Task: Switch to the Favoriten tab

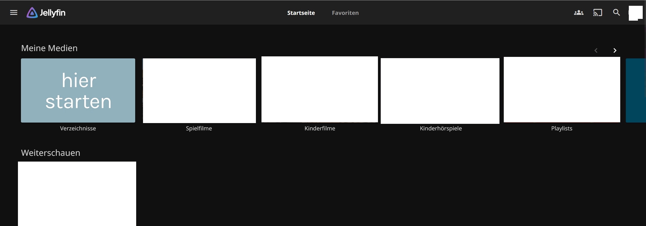Action: point(345,13)
